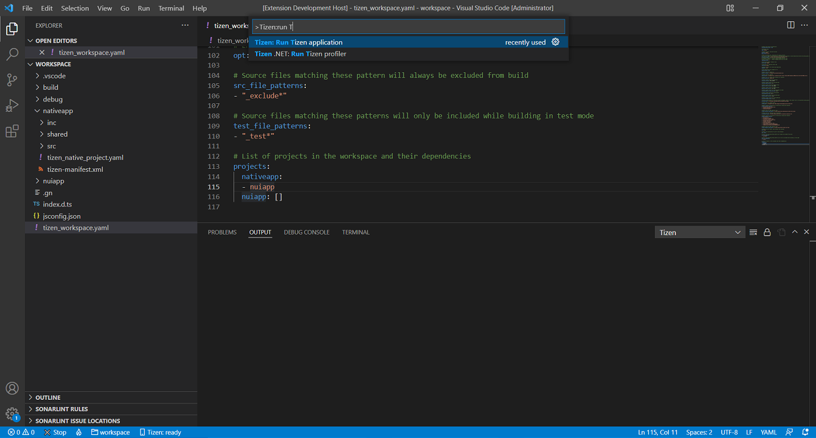The height and width of the screenshot is (438, 816).
Task: Toggle Lock Scroll in the Output panel
Action: pyautogui.click(x=767, y=231)
